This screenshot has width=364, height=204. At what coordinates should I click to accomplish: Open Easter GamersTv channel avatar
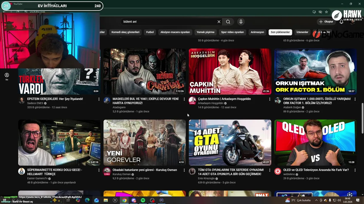click(x=22, y=171)
